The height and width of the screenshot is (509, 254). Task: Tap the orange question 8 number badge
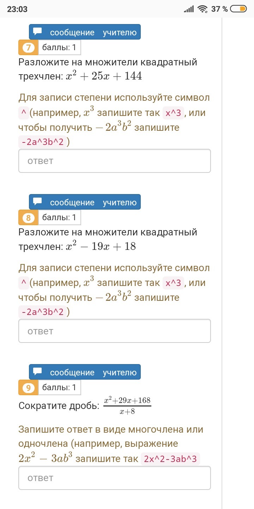28,218
